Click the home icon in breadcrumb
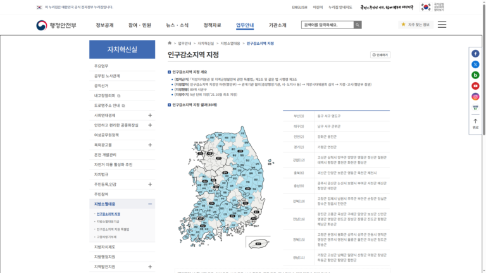 (170, 43)
